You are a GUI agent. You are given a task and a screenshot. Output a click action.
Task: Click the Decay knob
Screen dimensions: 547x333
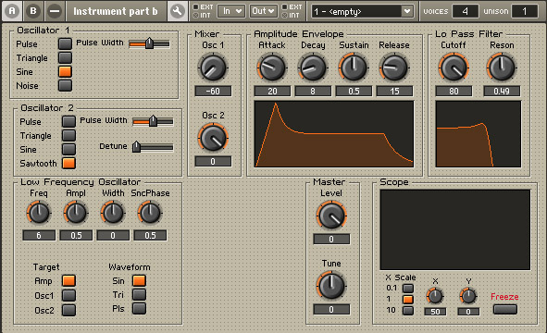click(313, 68)
